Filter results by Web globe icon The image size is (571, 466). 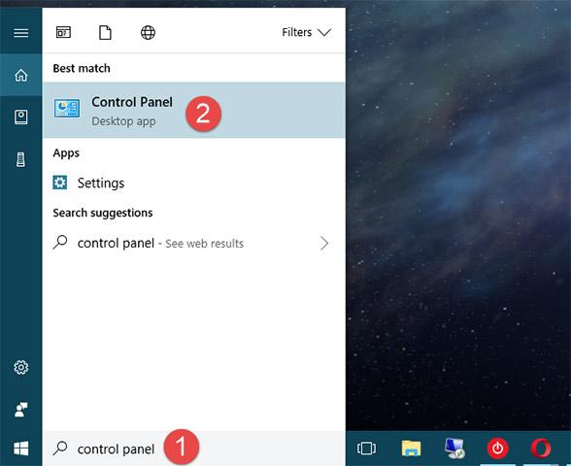(x=148, y=32)
